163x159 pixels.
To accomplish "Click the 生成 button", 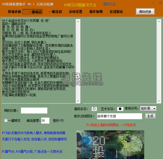I will point(150,116).
